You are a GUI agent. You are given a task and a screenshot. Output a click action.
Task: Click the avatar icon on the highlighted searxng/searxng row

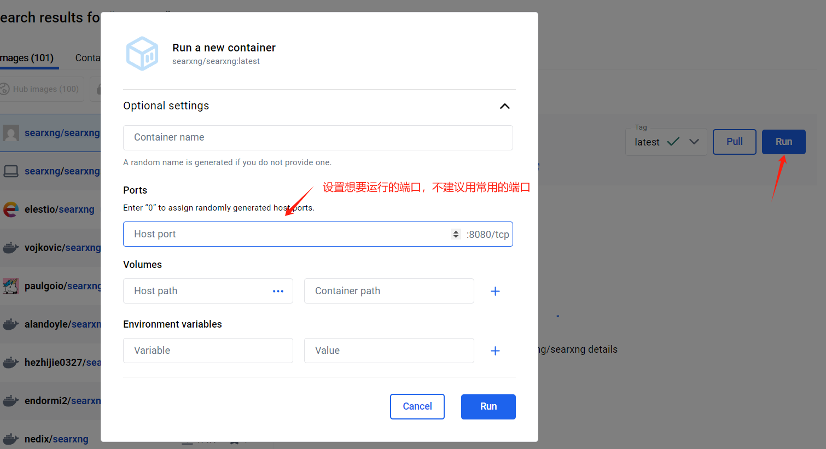[11, 133]
